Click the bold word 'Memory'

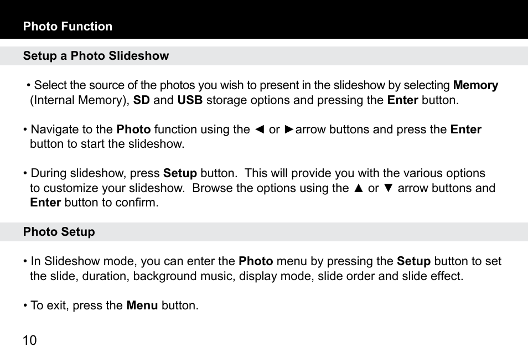[475, 85]
